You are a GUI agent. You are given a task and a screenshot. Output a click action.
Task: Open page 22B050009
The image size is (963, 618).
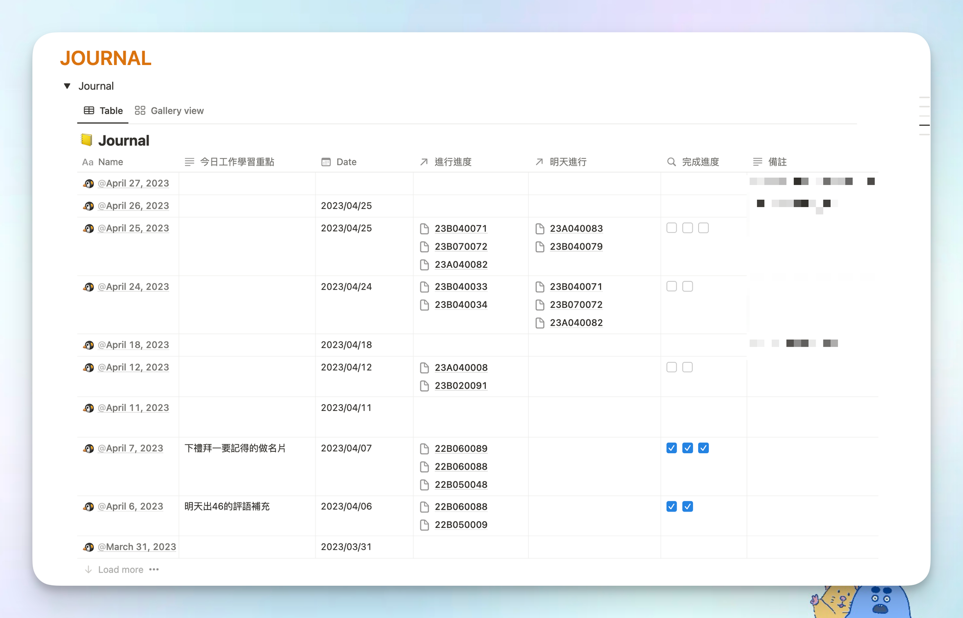click(x=461, y=525)
